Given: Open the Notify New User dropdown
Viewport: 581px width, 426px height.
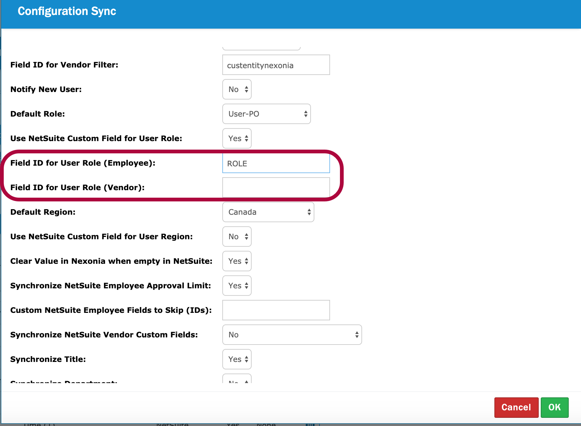Looking at the screenshot, I should 237,89.
